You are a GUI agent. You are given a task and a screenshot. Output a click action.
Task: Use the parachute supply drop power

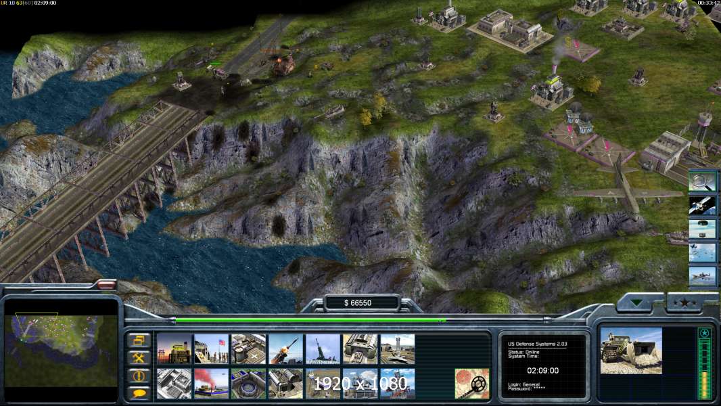click(702, 229)
